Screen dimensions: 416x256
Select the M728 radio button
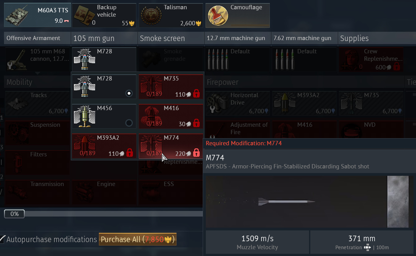pos(129,93)
